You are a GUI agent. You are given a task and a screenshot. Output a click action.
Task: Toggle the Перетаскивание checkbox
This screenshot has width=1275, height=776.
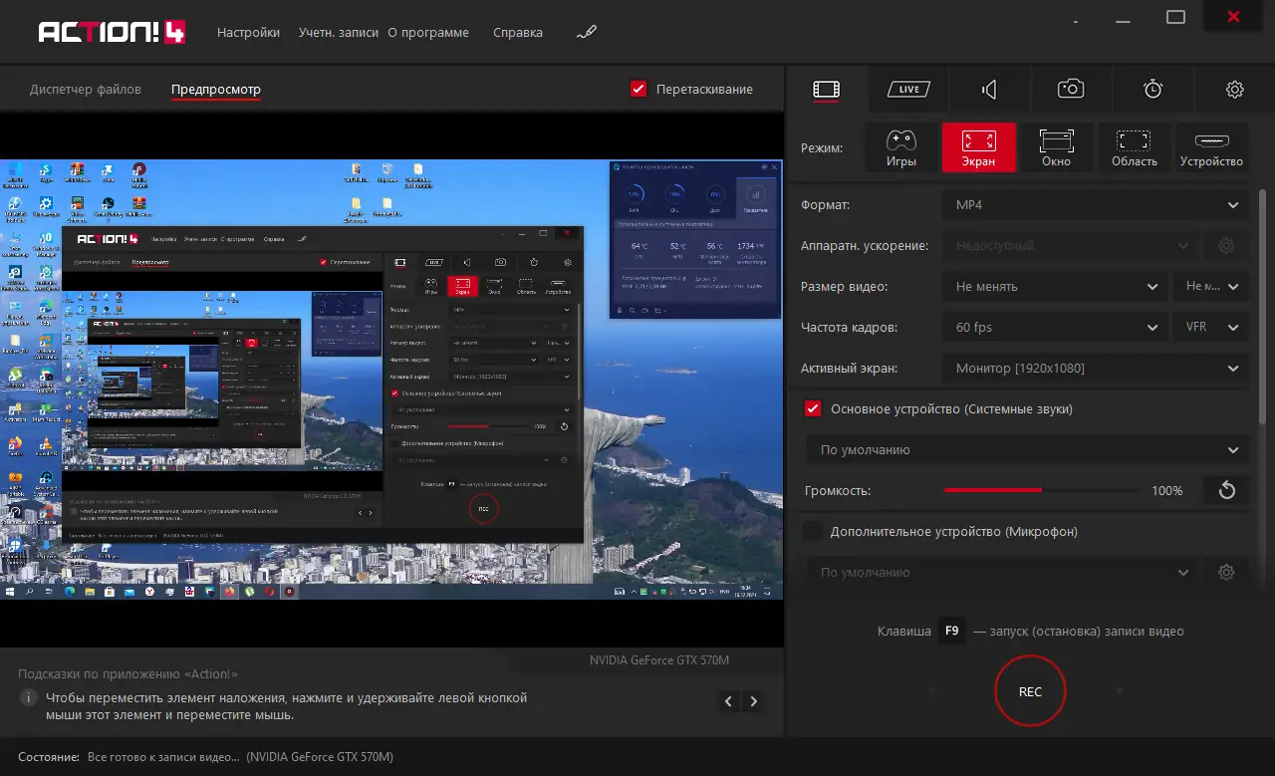click(x=638, y=89)
